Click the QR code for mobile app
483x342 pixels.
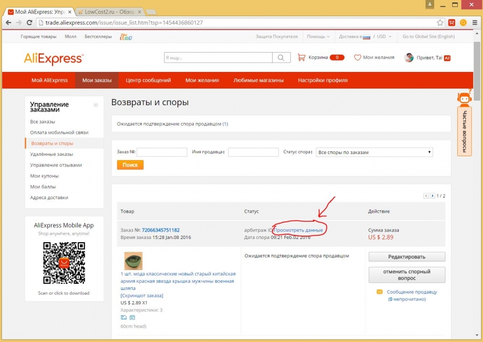pyautogui.click(x=63, y=263)
